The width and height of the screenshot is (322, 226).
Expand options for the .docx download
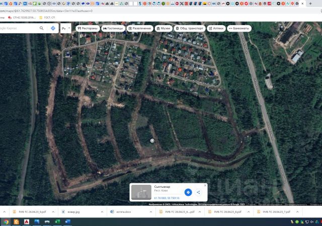coord(151,212)
